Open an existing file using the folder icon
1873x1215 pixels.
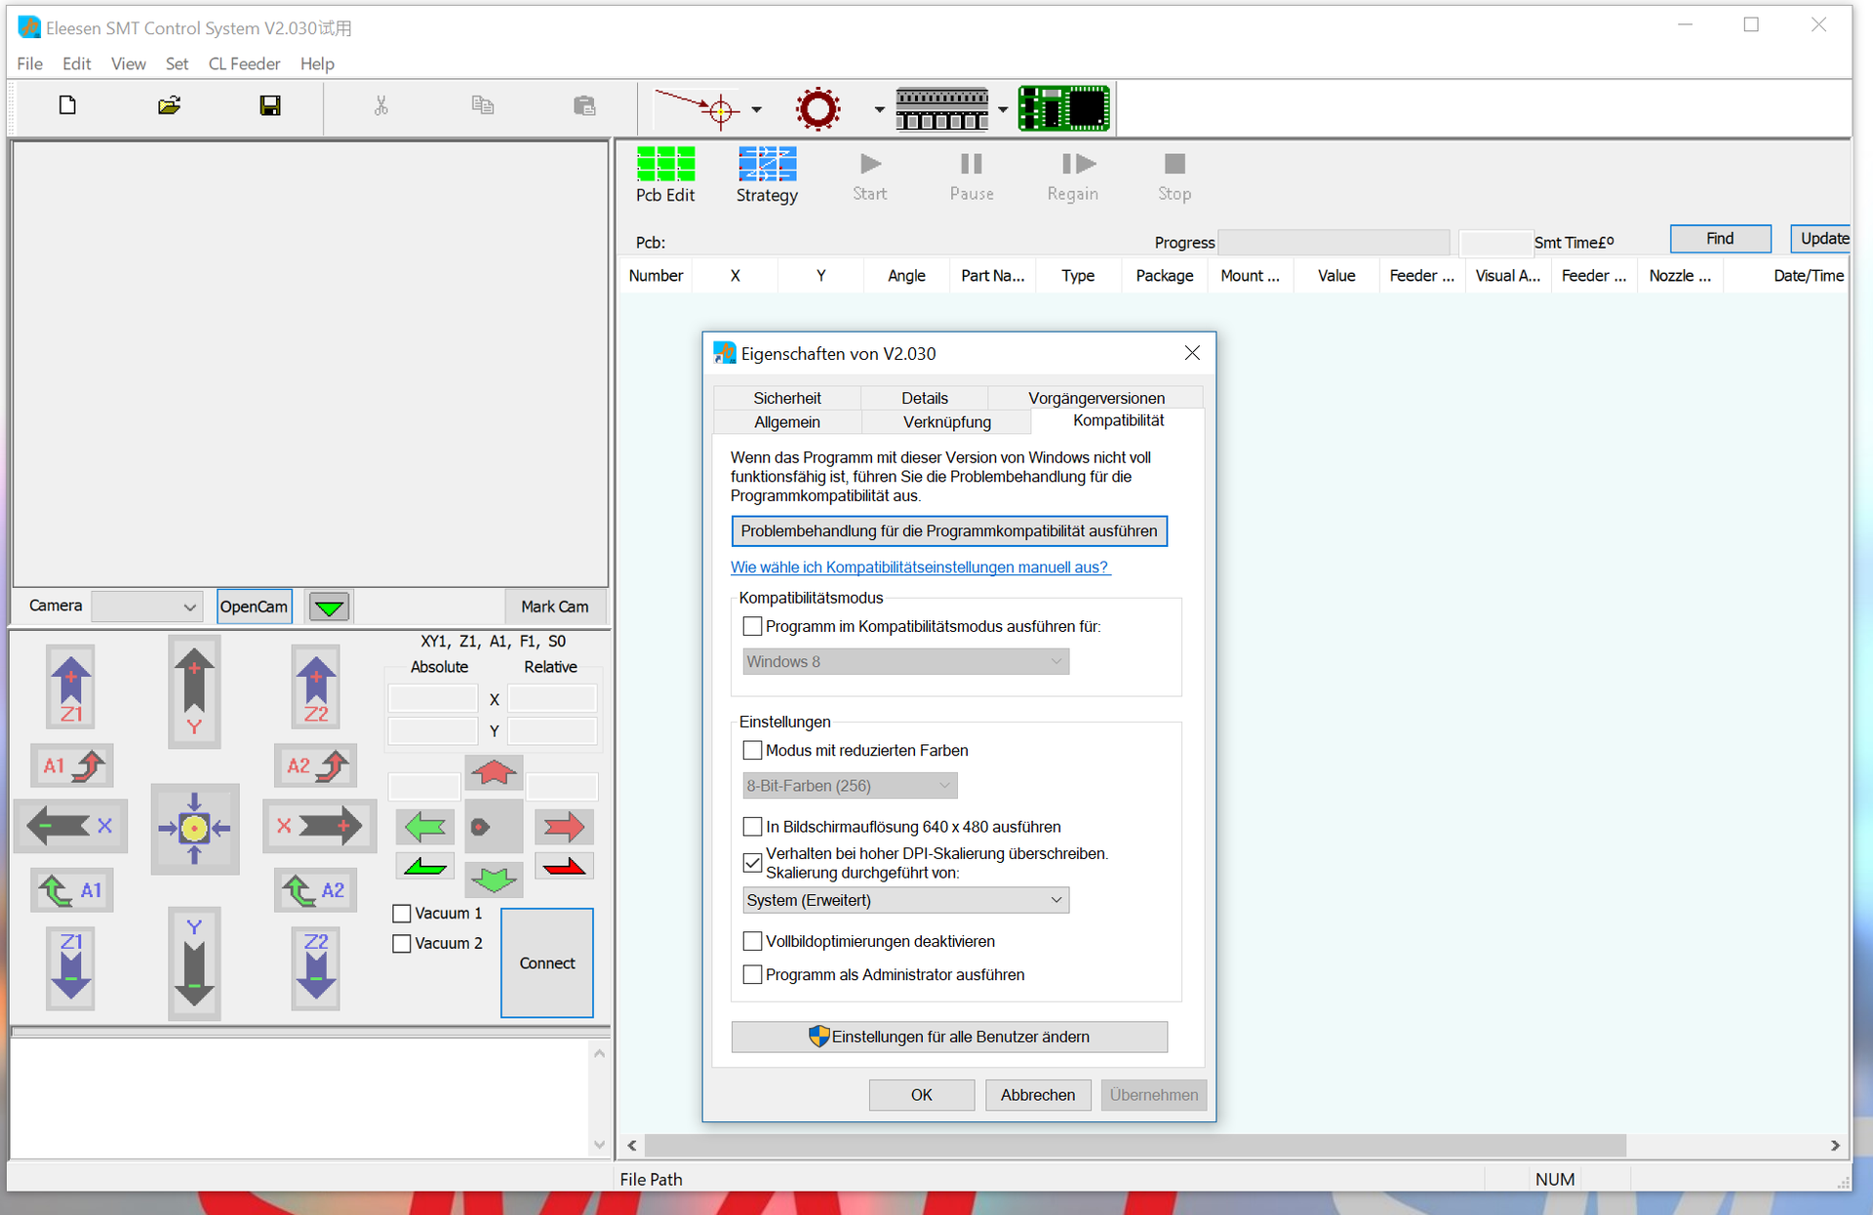click(168, 105)
